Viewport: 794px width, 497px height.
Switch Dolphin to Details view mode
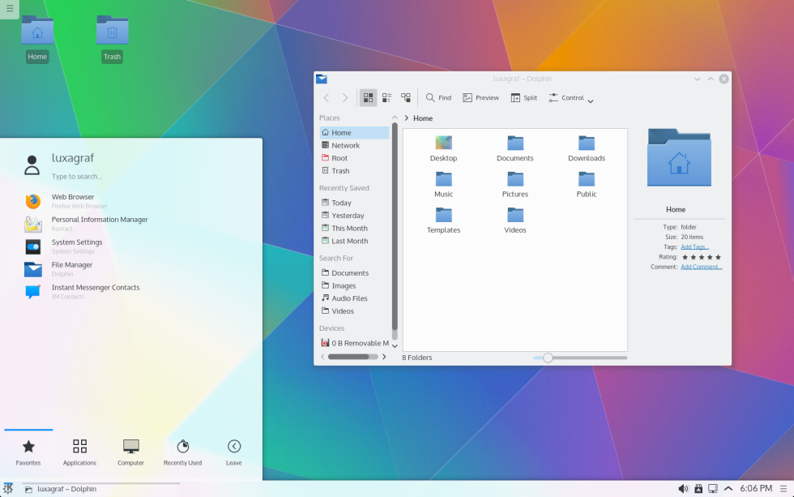click(405, 97)
